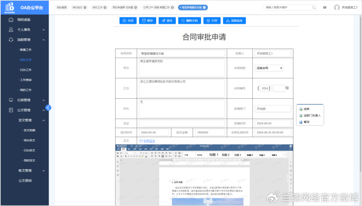Select 工作查询 in the sidebar
The width and height of the screenshot is (362, 206).
(x=26, y=80)
